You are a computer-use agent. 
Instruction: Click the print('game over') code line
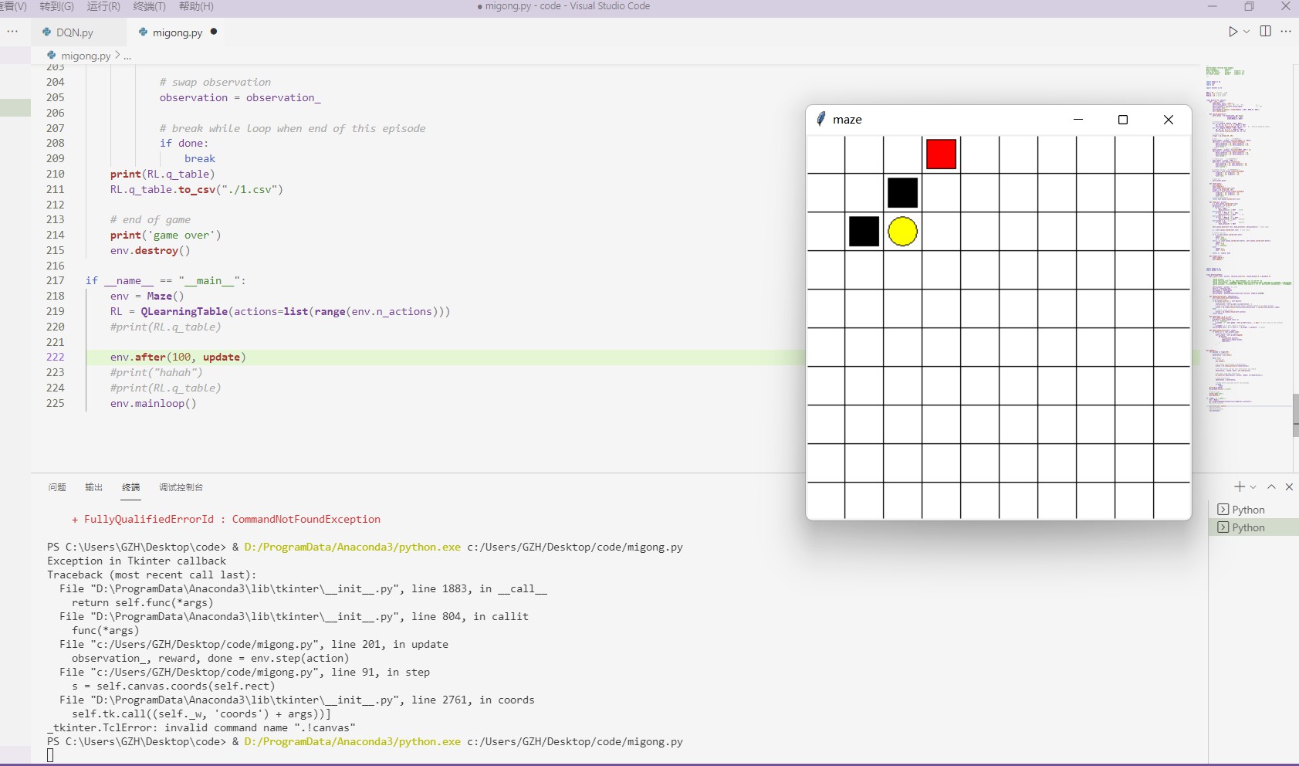coord(165,235)
